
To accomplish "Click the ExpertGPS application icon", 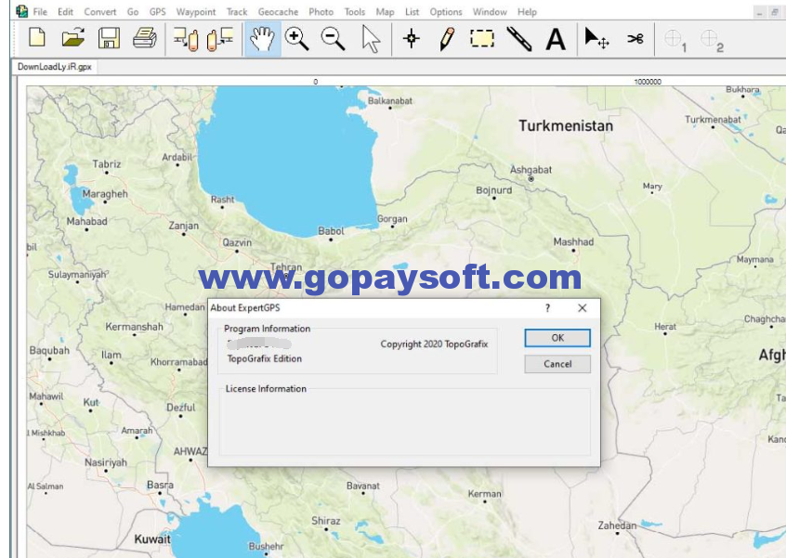I will 21,11.
